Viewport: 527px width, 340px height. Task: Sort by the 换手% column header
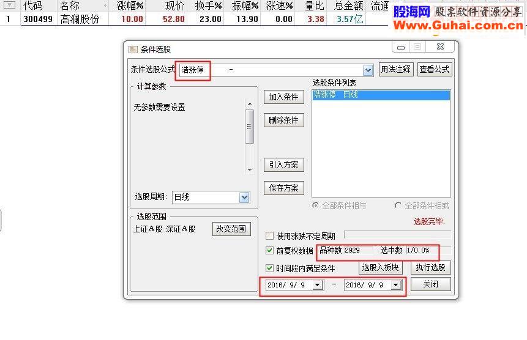tap(208, 6)
